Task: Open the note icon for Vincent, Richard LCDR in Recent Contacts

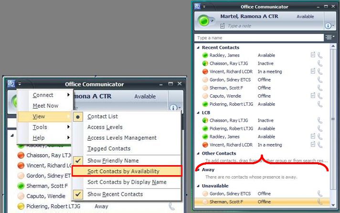Action: coord(313,71)
